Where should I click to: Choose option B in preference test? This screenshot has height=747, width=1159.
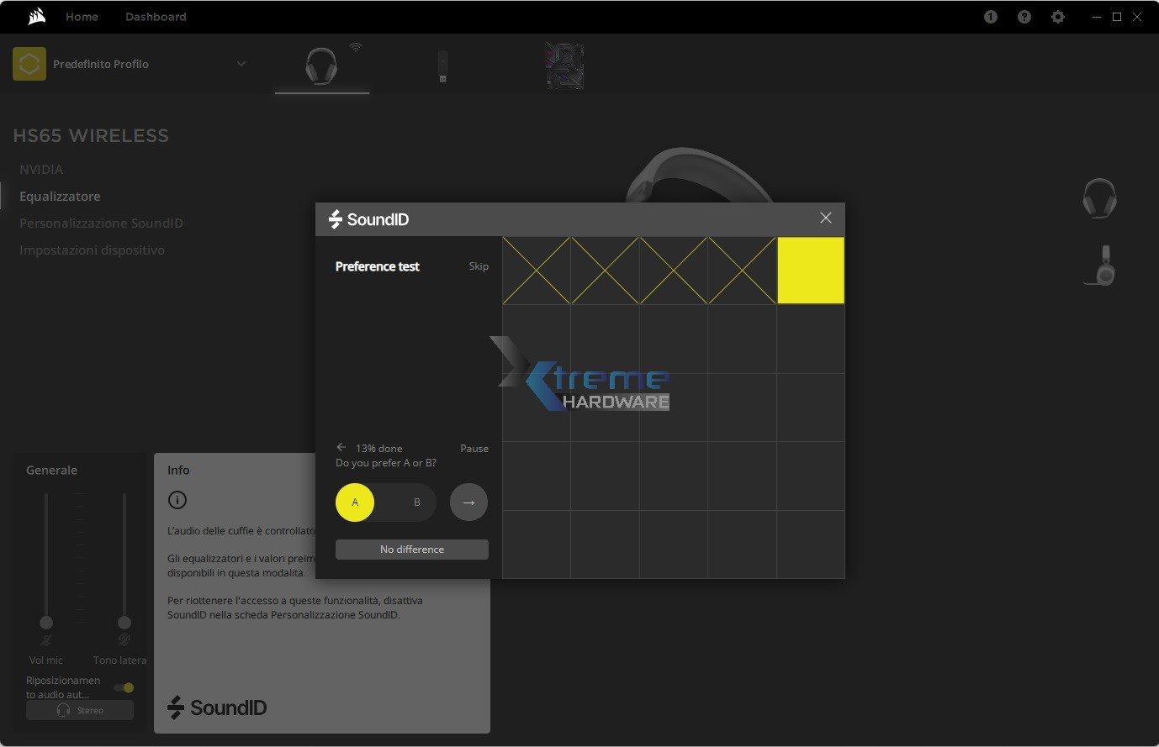(x=416, y=502)
